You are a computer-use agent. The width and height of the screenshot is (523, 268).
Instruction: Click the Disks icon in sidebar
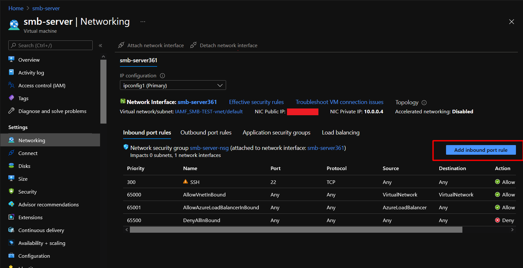[12, 166]
